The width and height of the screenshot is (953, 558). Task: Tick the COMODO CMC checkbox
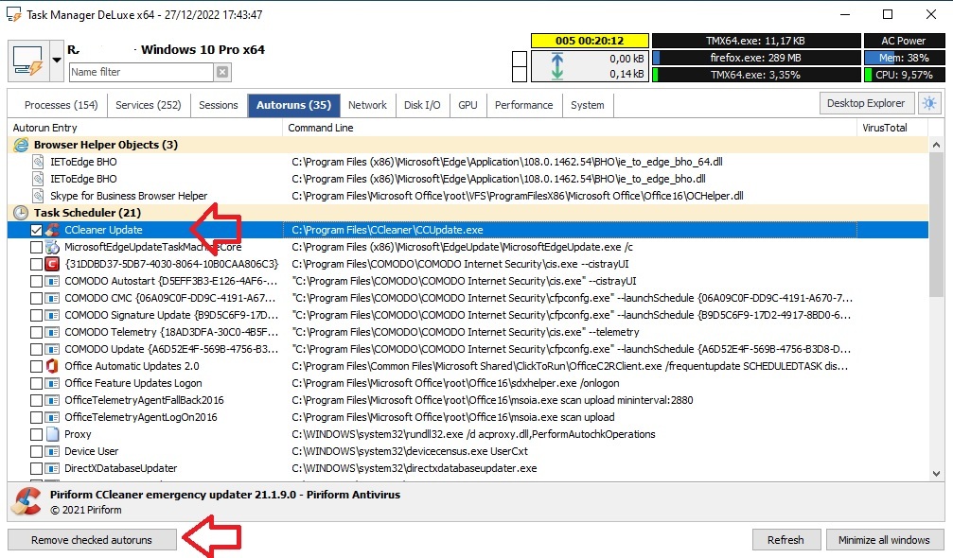[x=36, y=298]
